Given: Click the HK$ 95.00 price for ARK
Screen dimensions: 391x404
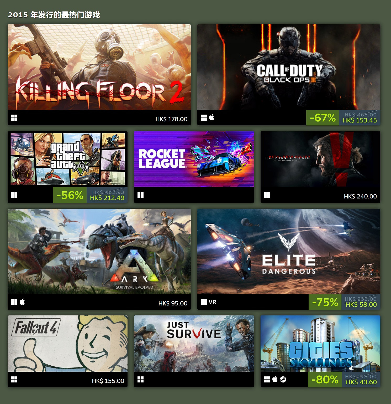Looking at the screenshot, I should coord(173,303).
